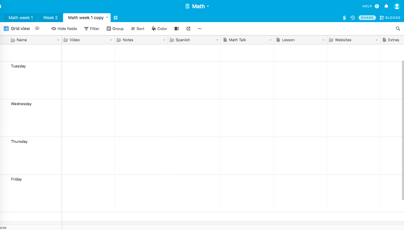Open search magnifier icon
This screenshot has width=404, height=230.
tap(398, 29)
